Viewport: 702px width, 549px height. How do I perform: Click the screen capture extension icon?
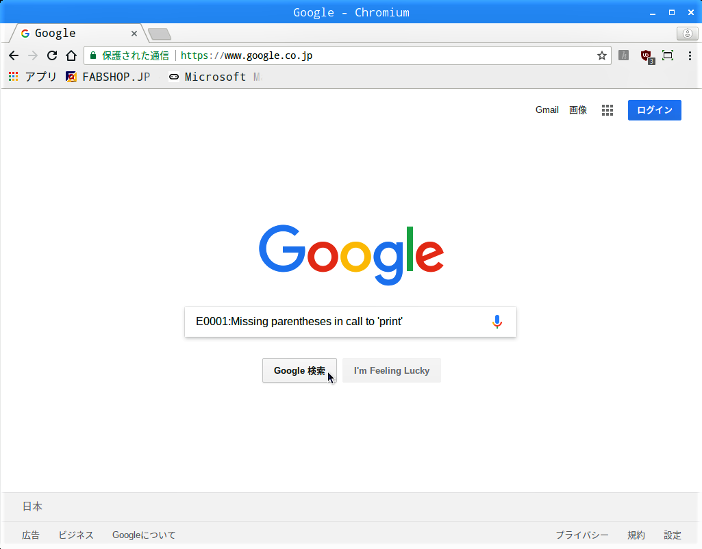pos(668,55)
